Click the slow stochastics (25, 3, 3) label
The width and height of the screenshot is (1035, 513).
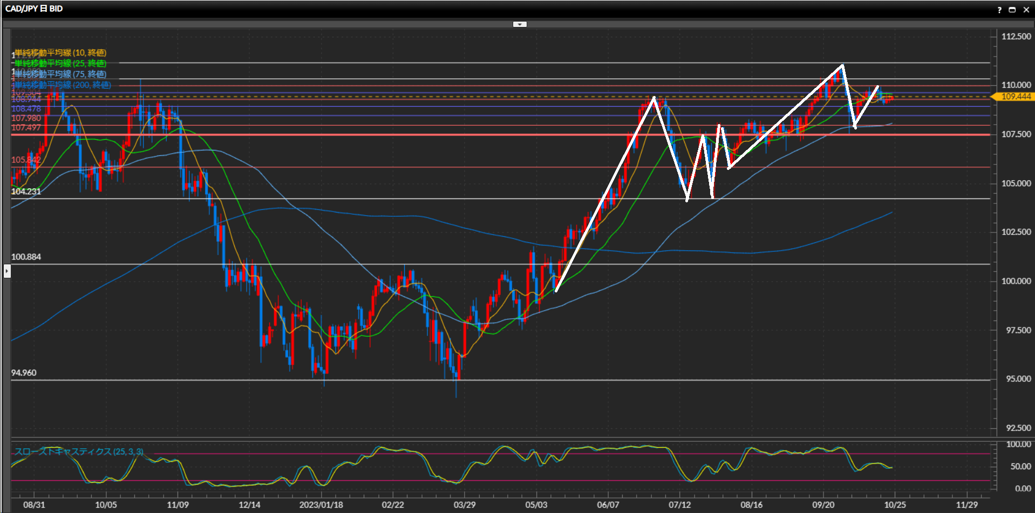[79, 452]
